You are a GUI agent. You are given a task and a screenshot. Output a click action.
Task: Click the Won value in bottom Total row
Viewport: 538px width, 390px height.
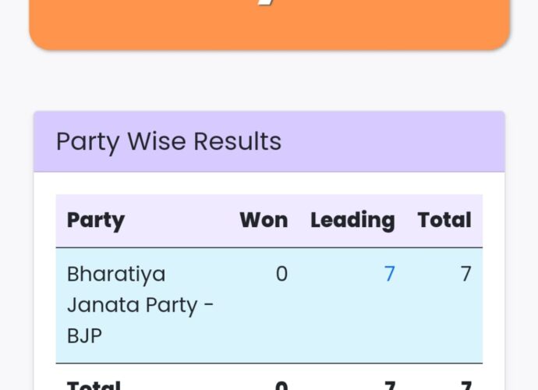[281, 385]
